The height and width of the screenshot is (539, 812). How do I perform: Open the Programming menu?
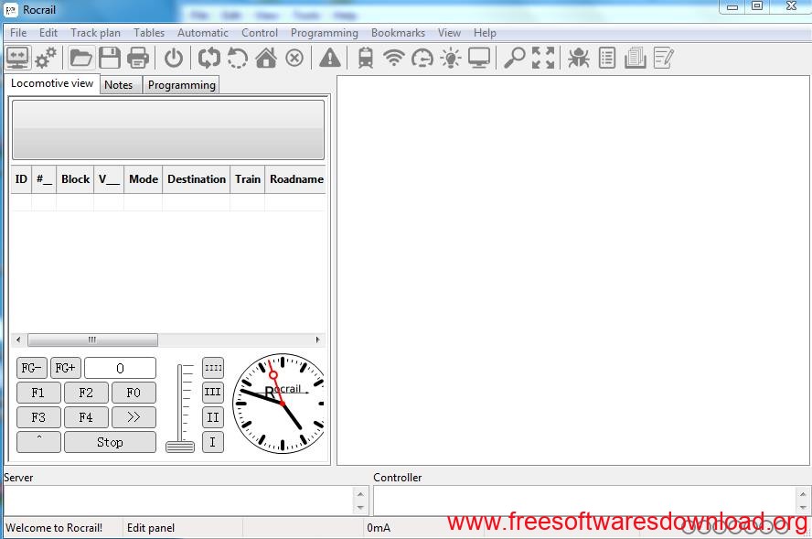point(325,33)
